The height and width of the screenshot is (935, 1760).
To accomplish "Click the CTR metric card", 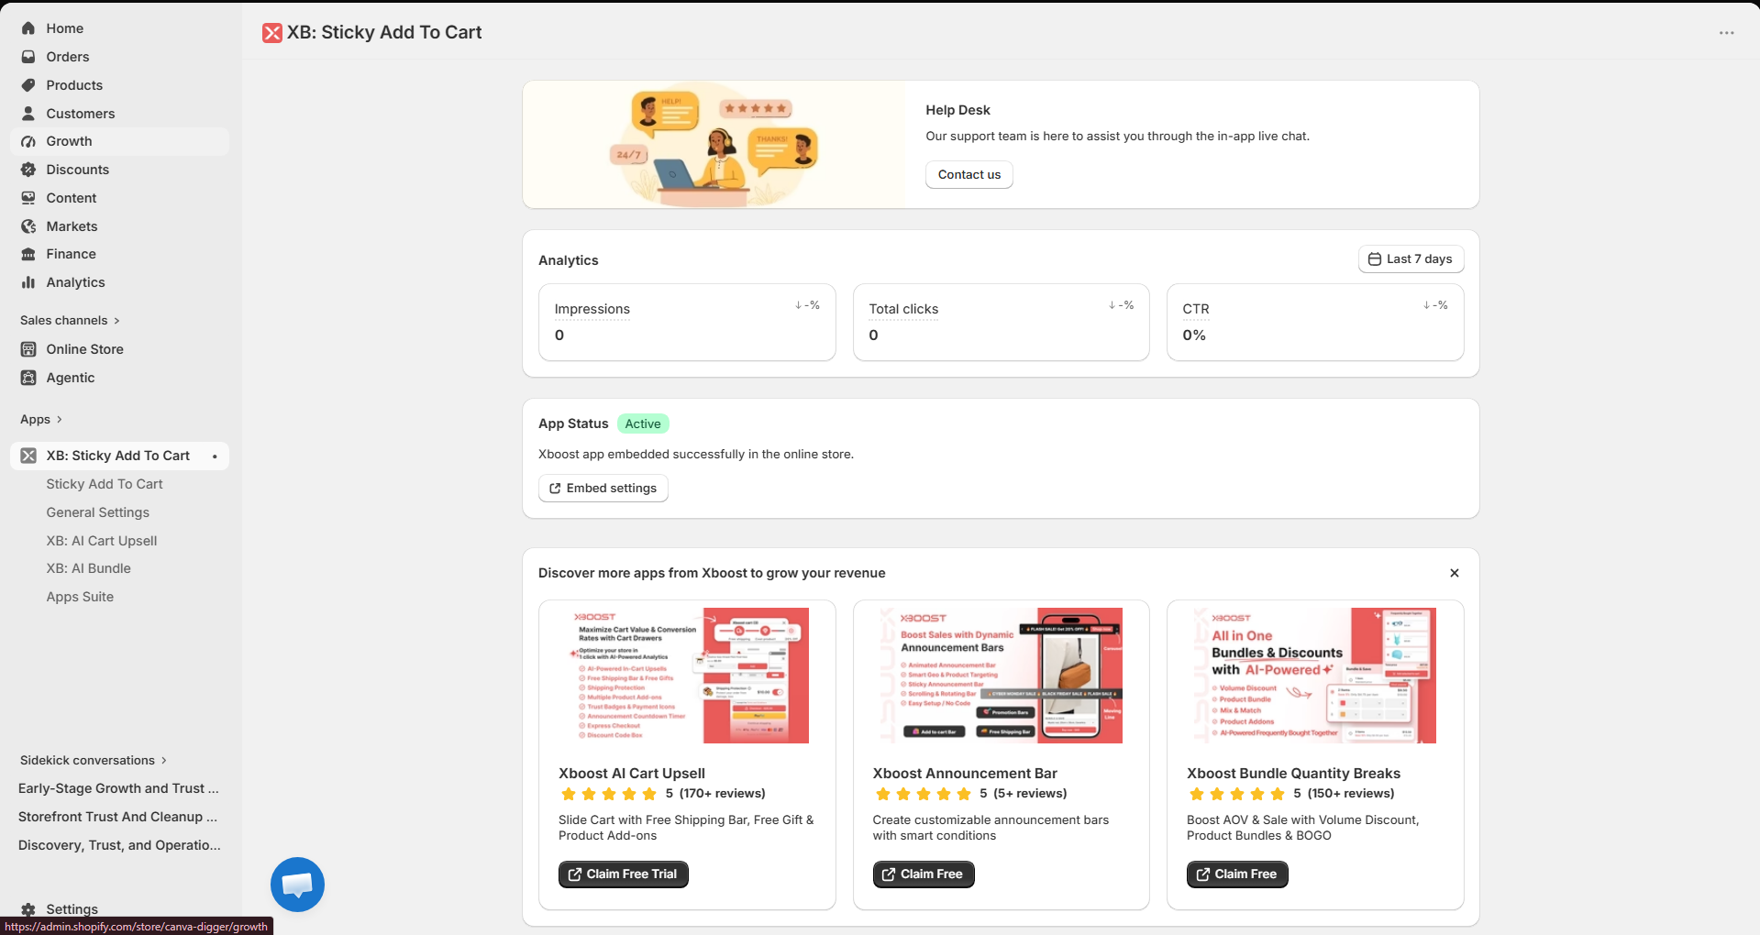I will pyautogui.click(x=1315, y=323).
